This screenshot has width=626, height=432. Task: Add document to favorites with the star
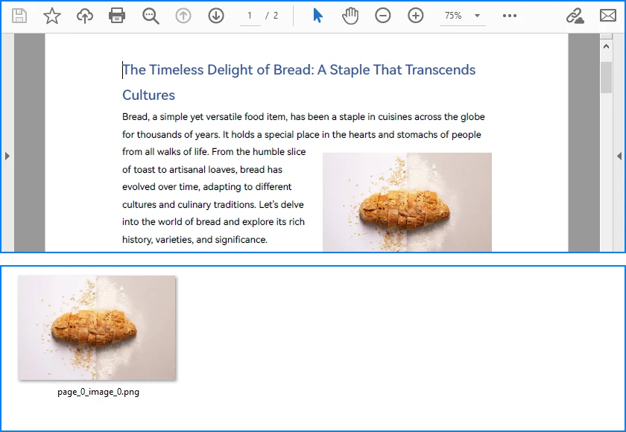pos(52,15)
